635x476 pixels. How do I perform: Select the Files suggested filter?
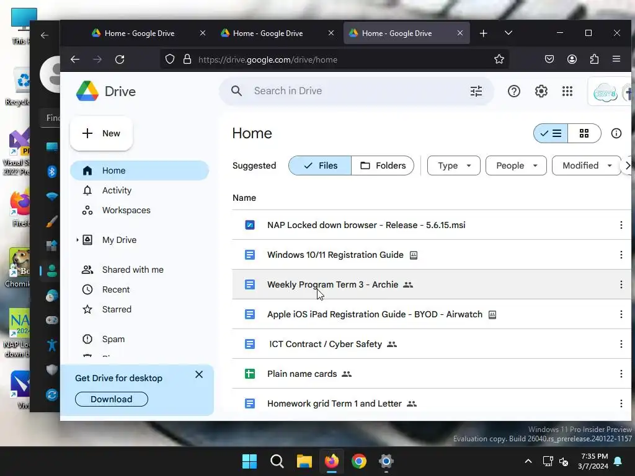(x=320, y=165)
